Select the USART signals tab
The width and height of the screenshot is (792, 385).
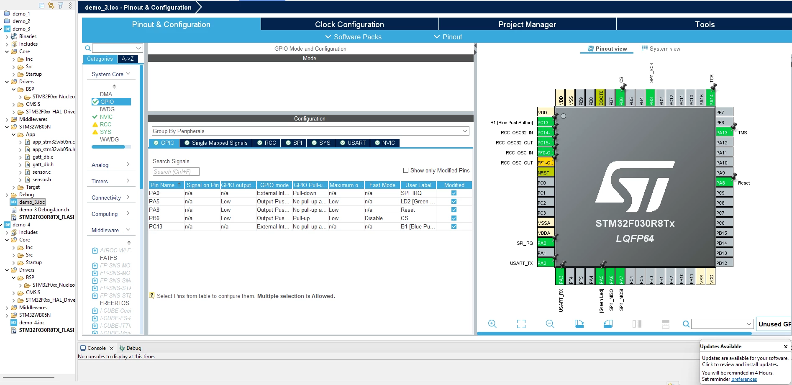[353, 143]
